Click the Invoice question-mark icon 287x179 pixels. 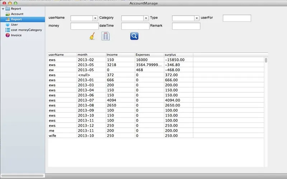coord(8,35)
